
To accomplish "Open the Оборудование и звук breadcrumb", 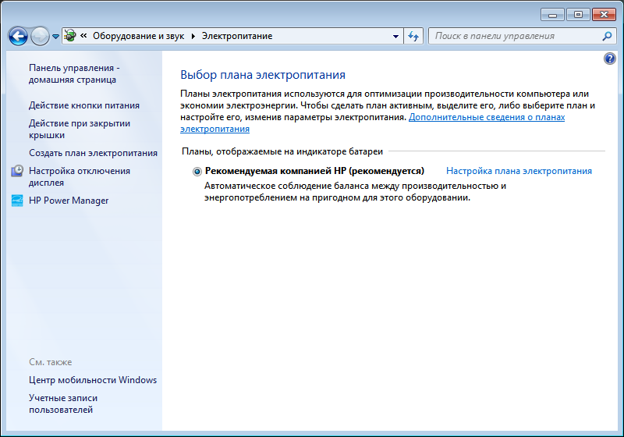I will [x=139, y=36].
